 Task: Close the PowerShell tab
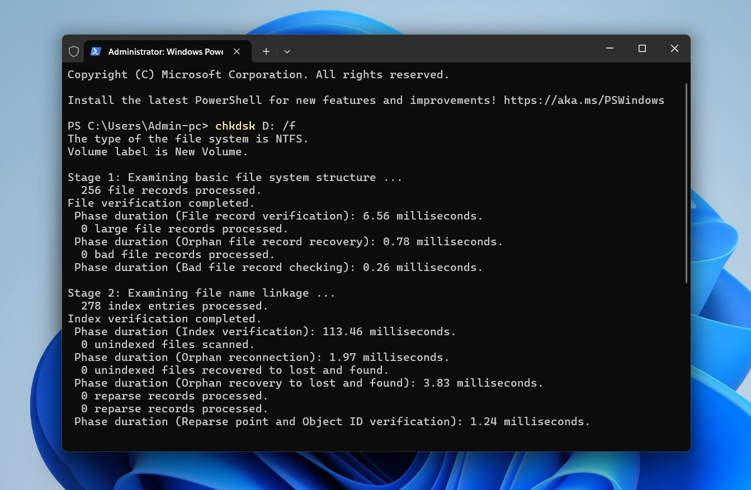coord(237,51)
